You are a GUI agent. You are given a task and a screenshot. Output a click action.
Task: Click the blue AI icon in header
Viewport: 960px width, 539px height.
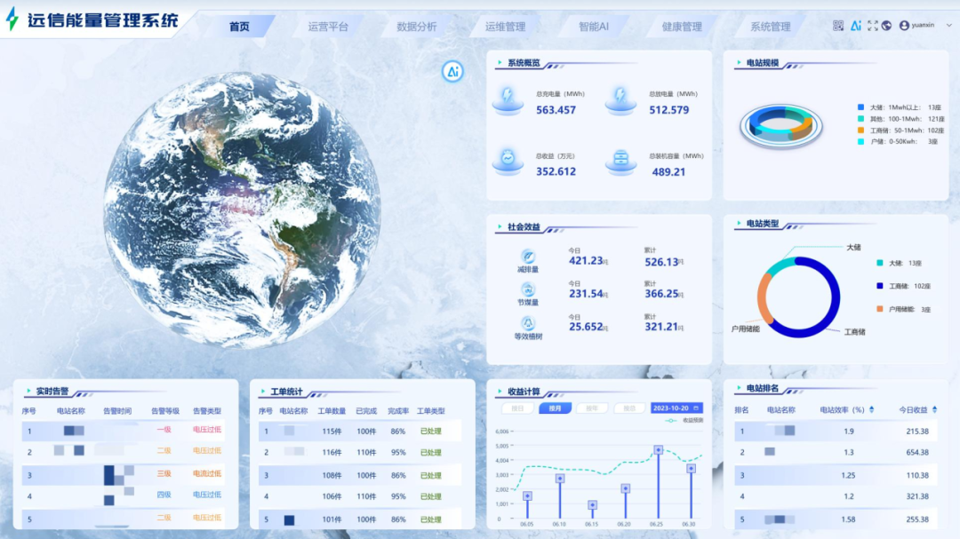[856, 26]
